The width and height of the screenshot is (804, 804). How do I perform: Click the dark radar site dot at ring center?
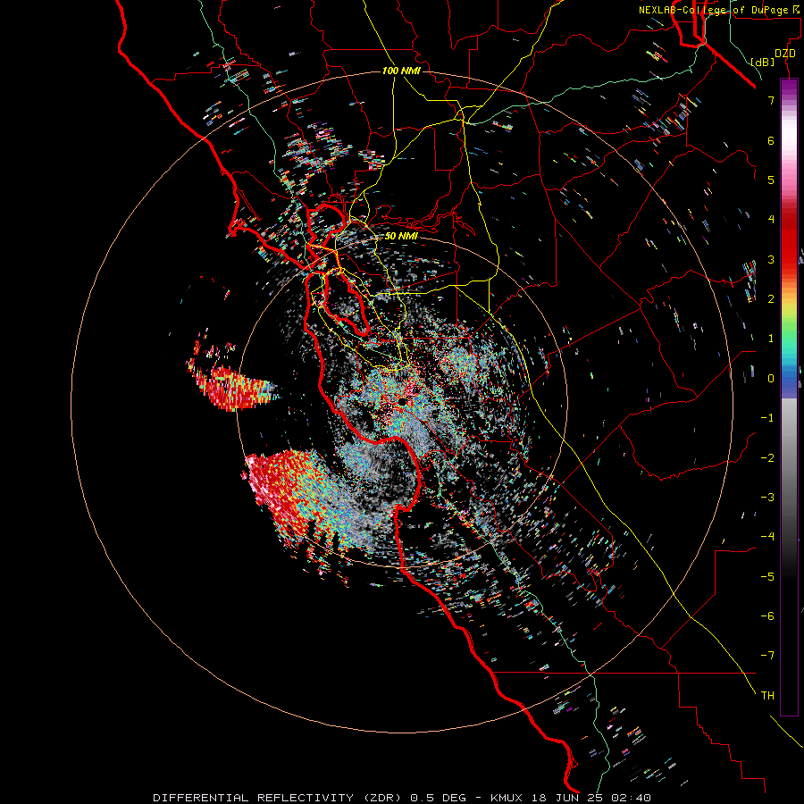[402, 402]
